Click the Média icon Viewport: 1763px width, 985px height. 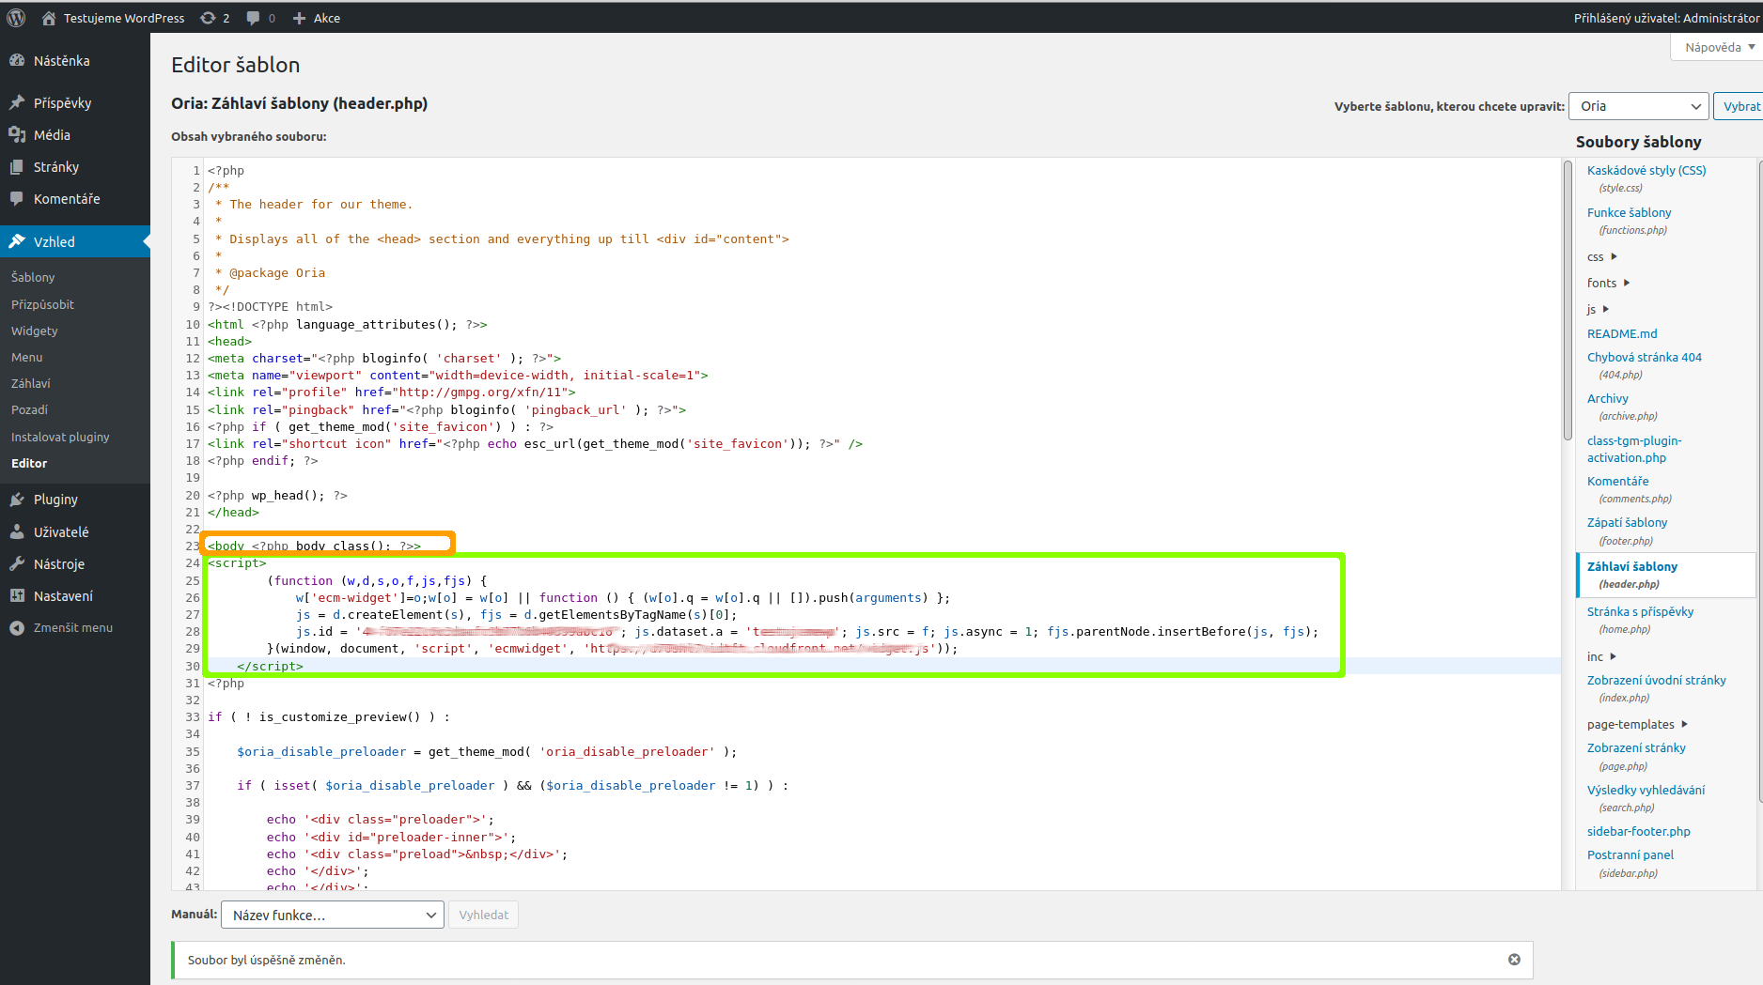[x=17, y=134]
